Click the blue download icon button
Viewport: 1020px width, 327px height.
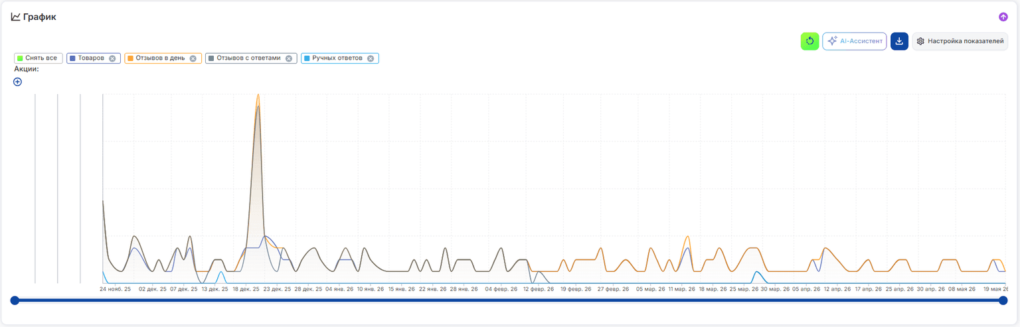(899, 41)
